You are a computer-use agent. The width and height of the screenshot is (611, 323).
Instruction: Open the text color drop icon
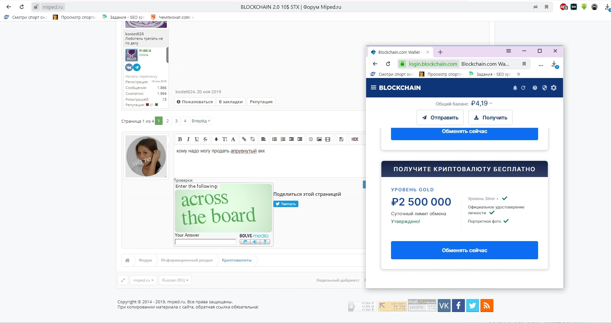point(216,139)
